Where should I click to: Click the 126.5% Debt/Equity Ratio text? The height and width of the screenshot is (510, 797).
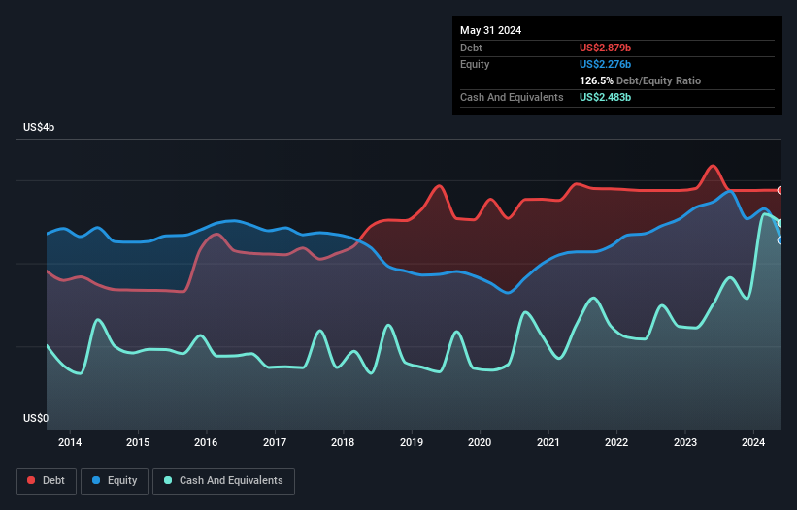click(x=640, y=80)
